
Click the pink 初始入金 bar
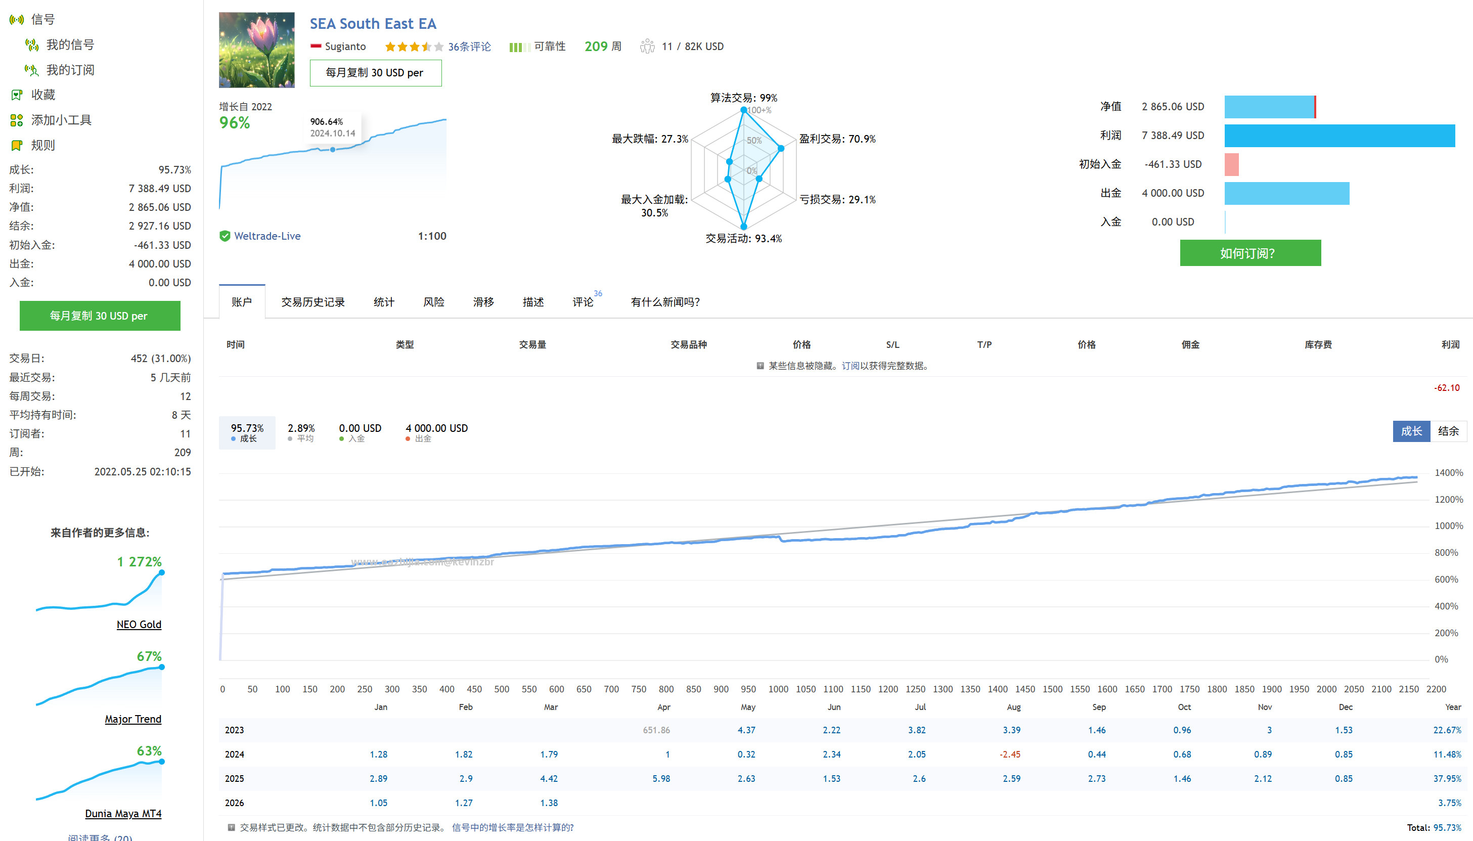pyautogui.click(x=1232, y=165)
